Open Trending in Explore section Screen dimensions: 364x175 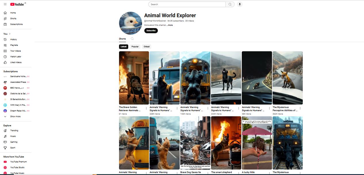(14, 131)
